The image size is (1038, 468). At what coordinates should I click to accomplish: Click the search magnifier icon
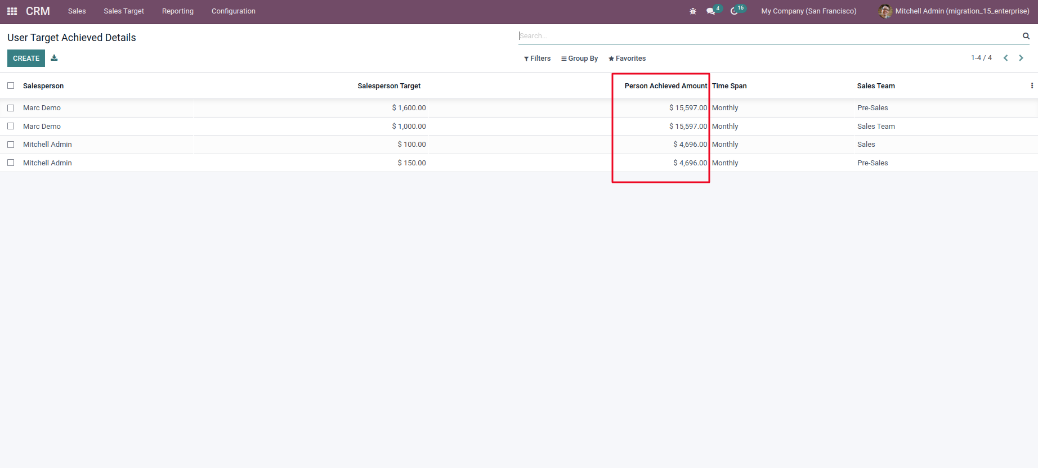coord(1026,36)
